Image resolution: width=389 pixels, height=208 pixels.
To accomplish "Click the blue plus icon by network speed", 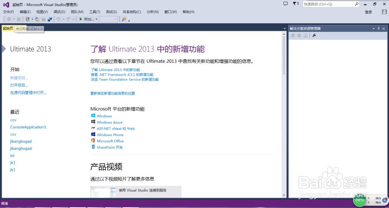I will point(385,200).
